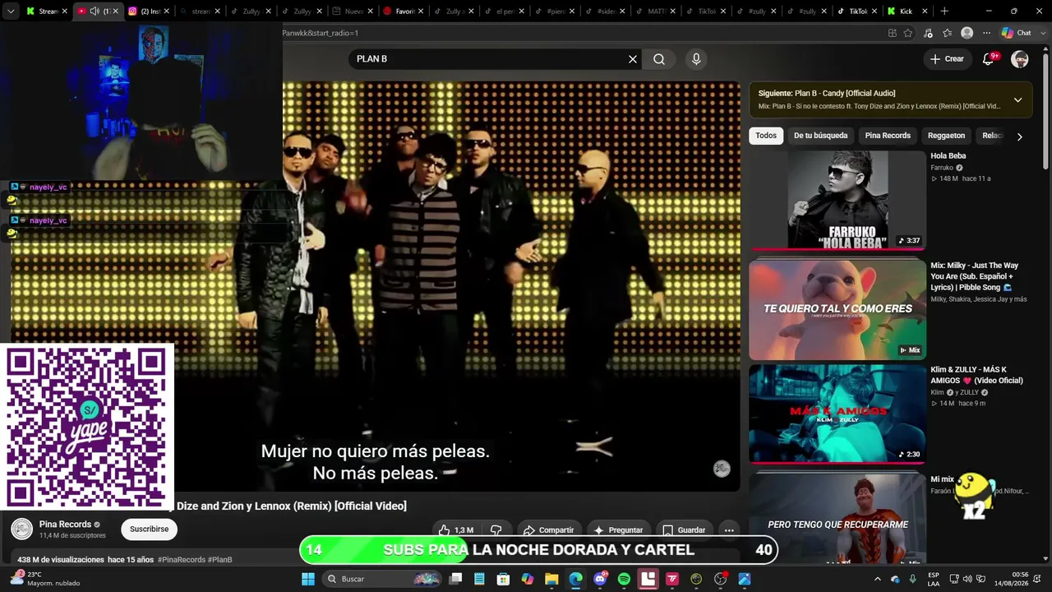Open browser settings three-dot menu

[987, 33]
